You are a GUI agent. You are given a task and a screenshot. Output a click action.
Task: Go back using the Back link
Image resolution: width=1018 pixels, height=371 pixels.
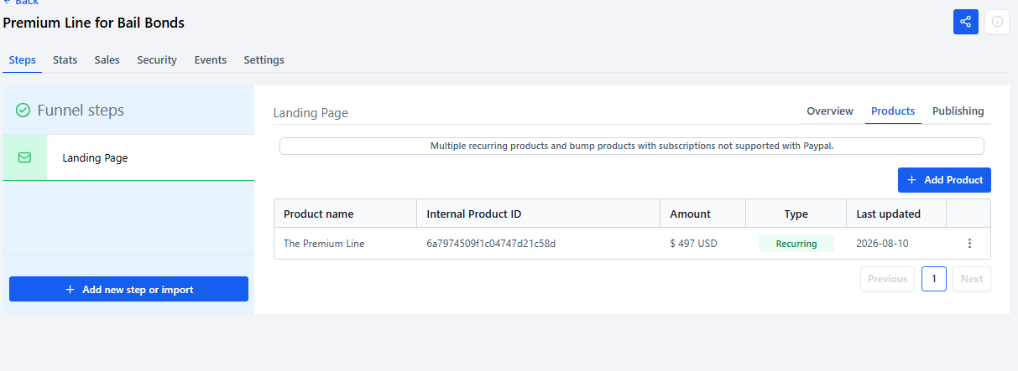click(x=21, y=3)
